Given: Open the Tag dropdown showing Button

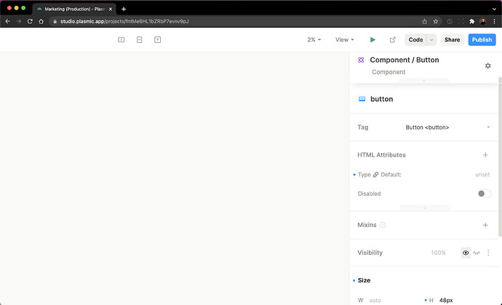Looking at the screenshot, I should (x=447, y=127).
